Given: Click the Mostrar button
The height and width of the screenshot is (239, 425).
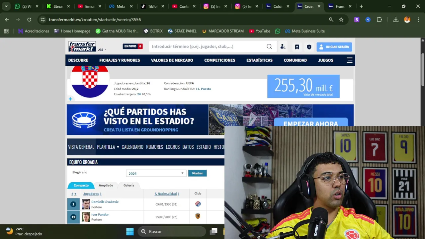Looking at the screenshot, I should pyautogui.click(x=197, y=173).
